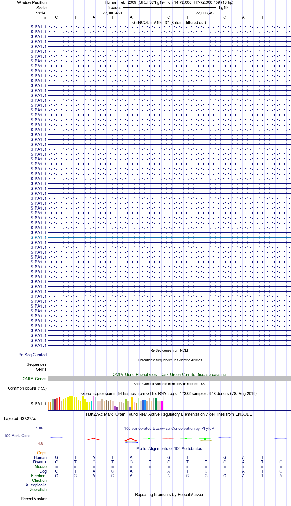Click the Human row label in Multiz alignment
This screenshot has width=291, height=506.
click(40, 457)
